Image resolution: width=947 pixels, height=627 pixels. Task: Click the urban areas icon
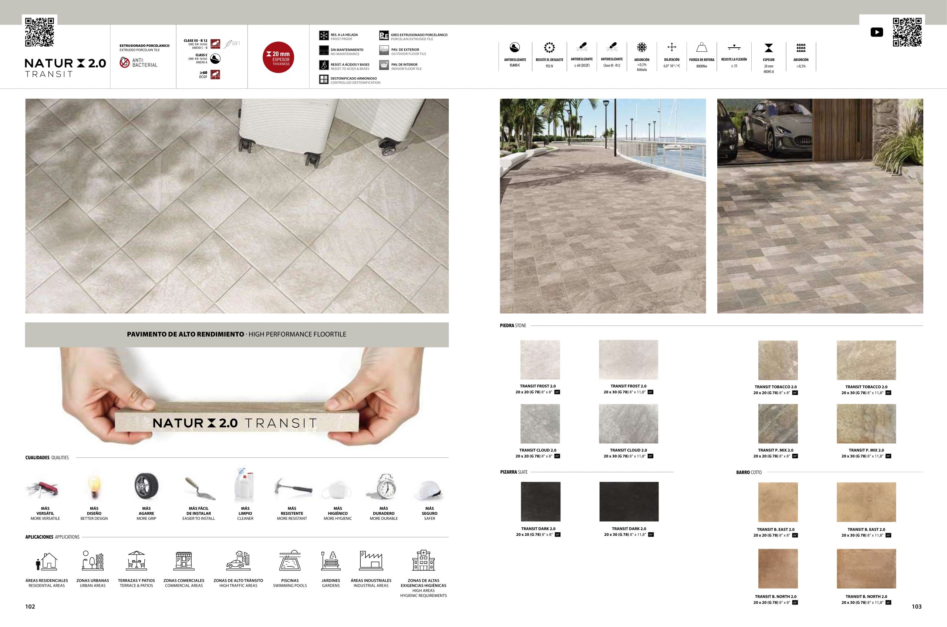click(93, 560)
